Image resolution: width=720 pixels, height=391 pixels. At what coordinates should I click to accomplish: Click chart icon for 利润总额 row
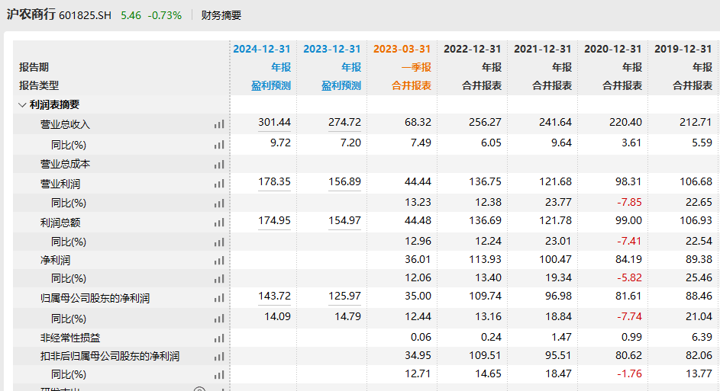click(219, 223)
